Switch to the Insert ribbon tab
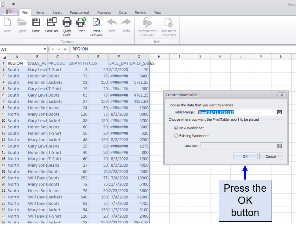The height and width of the screenshot is (225, 296). tap(57, 13)
